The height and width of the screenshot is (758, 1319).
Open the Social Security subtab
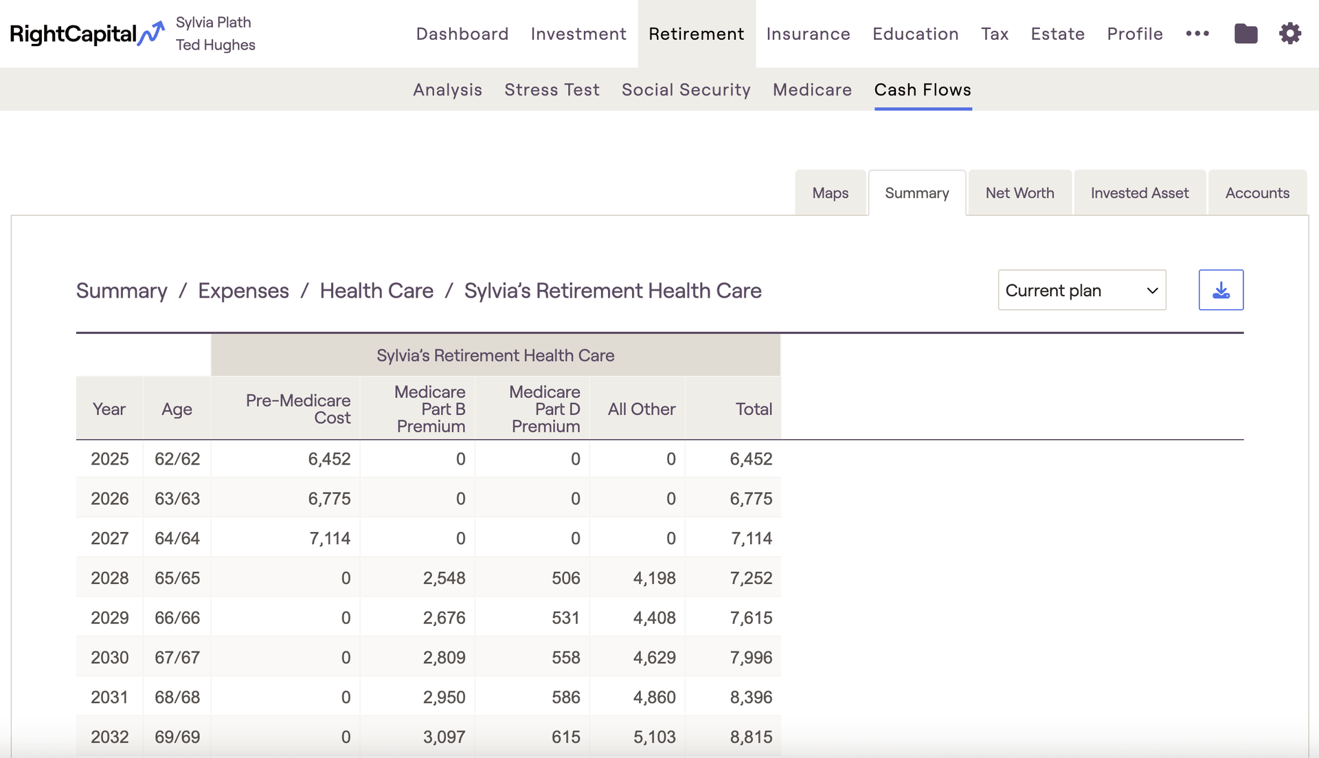click(686, 90)
